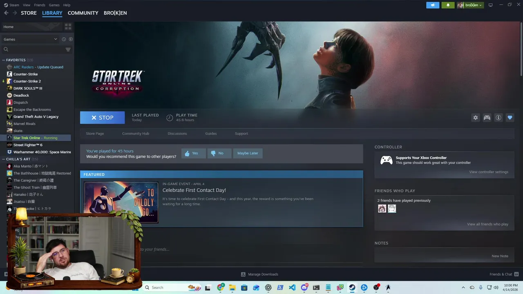Image resolution: width=523 pixels, height=294 pixels.
Task: Open the Games menu
Action: [54, 5]
